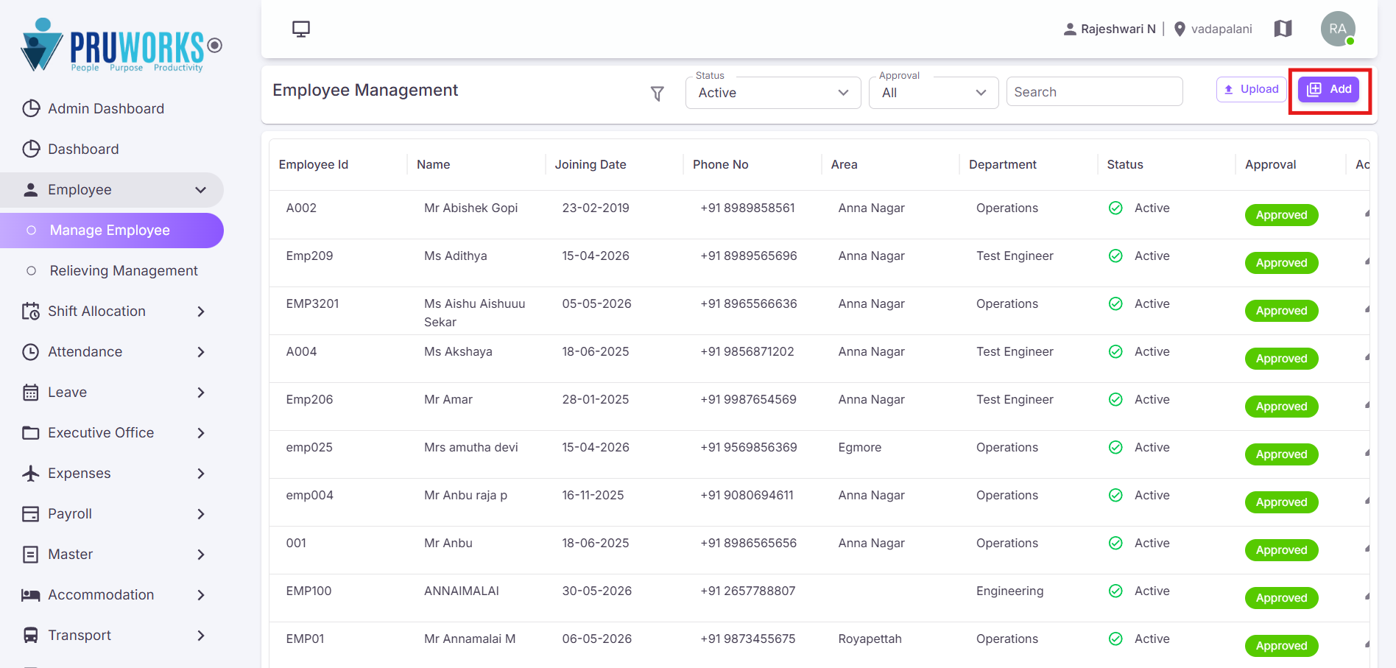Click Approved badge for Mr Amar
1396x668 pixels.
tap(1282, 407)
